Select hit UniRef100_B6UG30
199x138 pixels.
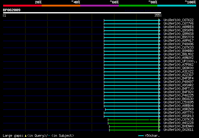178,99
